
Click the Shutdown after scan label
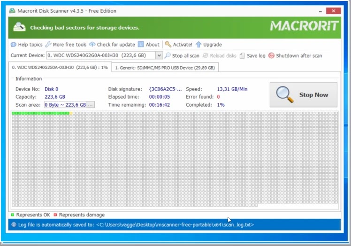299,55
